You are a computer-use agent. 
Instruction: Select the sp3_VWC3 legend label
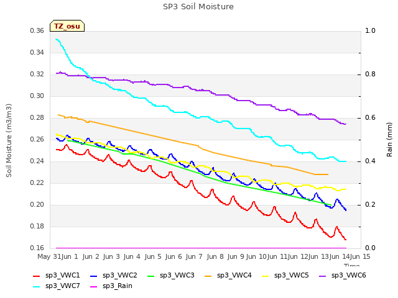pos(177,276)
